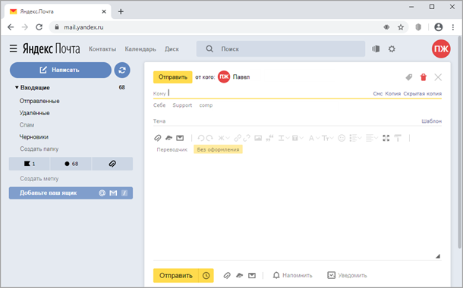Click the paperclip attach icon in formatting toolbar
The image size is (463, 288).
pyautogui.click(x=158, y=138)
